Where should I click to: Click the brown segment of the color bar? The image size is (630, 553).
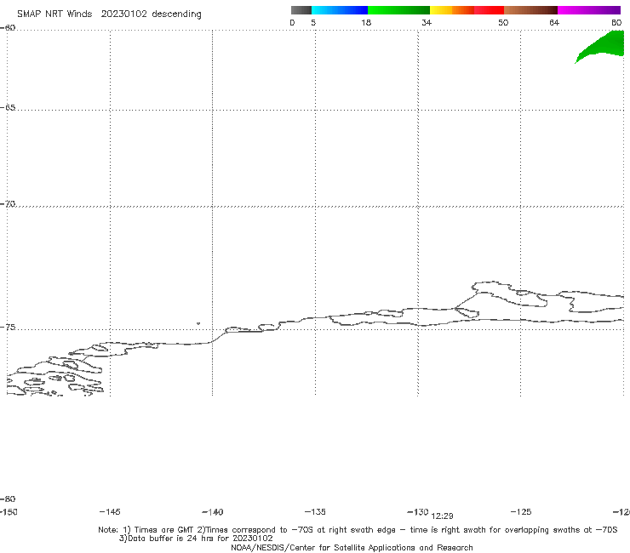point(530,10)
